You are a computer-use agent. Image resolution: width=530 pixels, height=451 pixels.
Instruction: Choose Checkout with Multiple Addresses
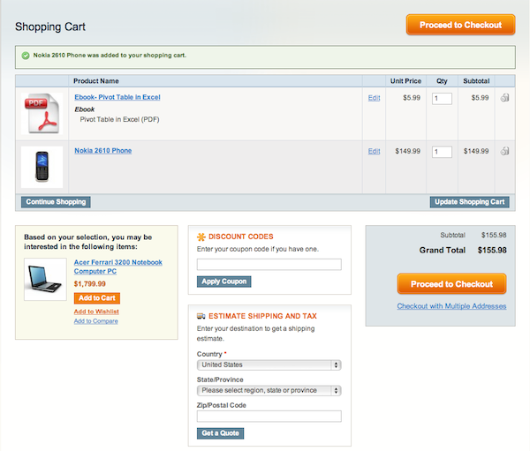pos(451,306)
